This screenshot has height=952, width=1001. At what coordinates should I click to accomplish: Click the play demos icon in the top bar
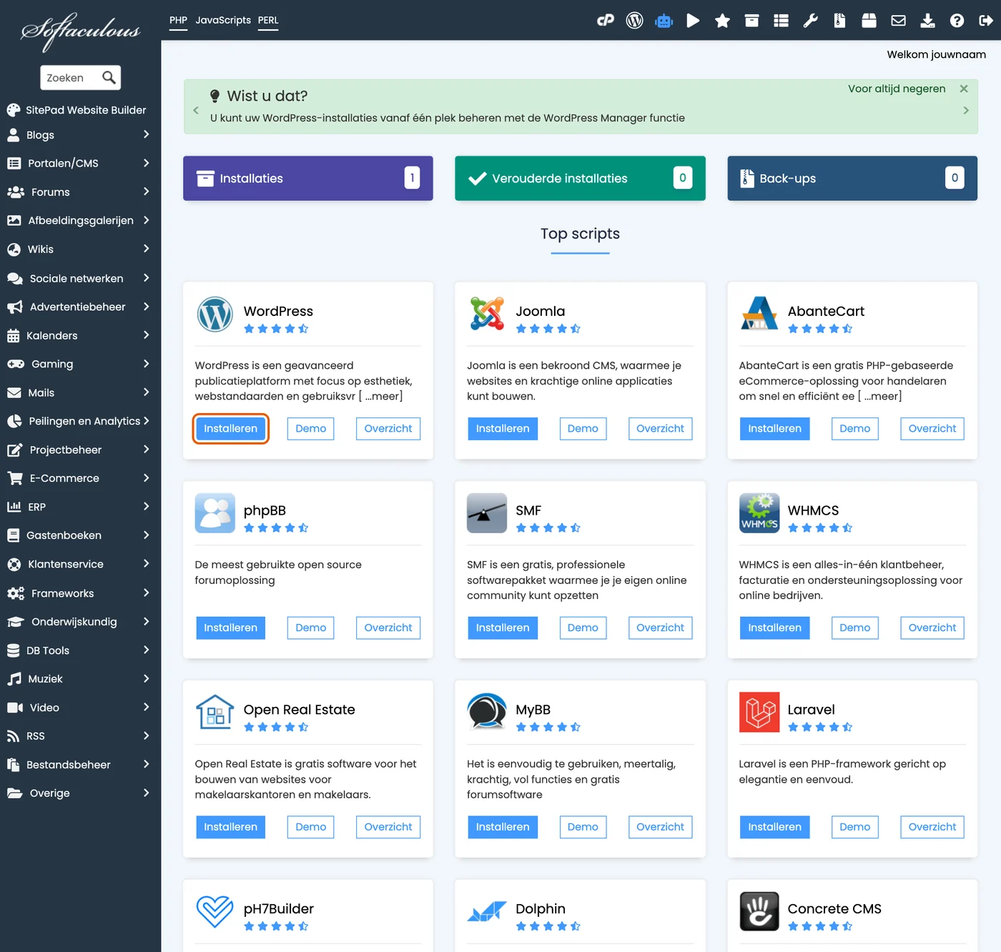693,21
